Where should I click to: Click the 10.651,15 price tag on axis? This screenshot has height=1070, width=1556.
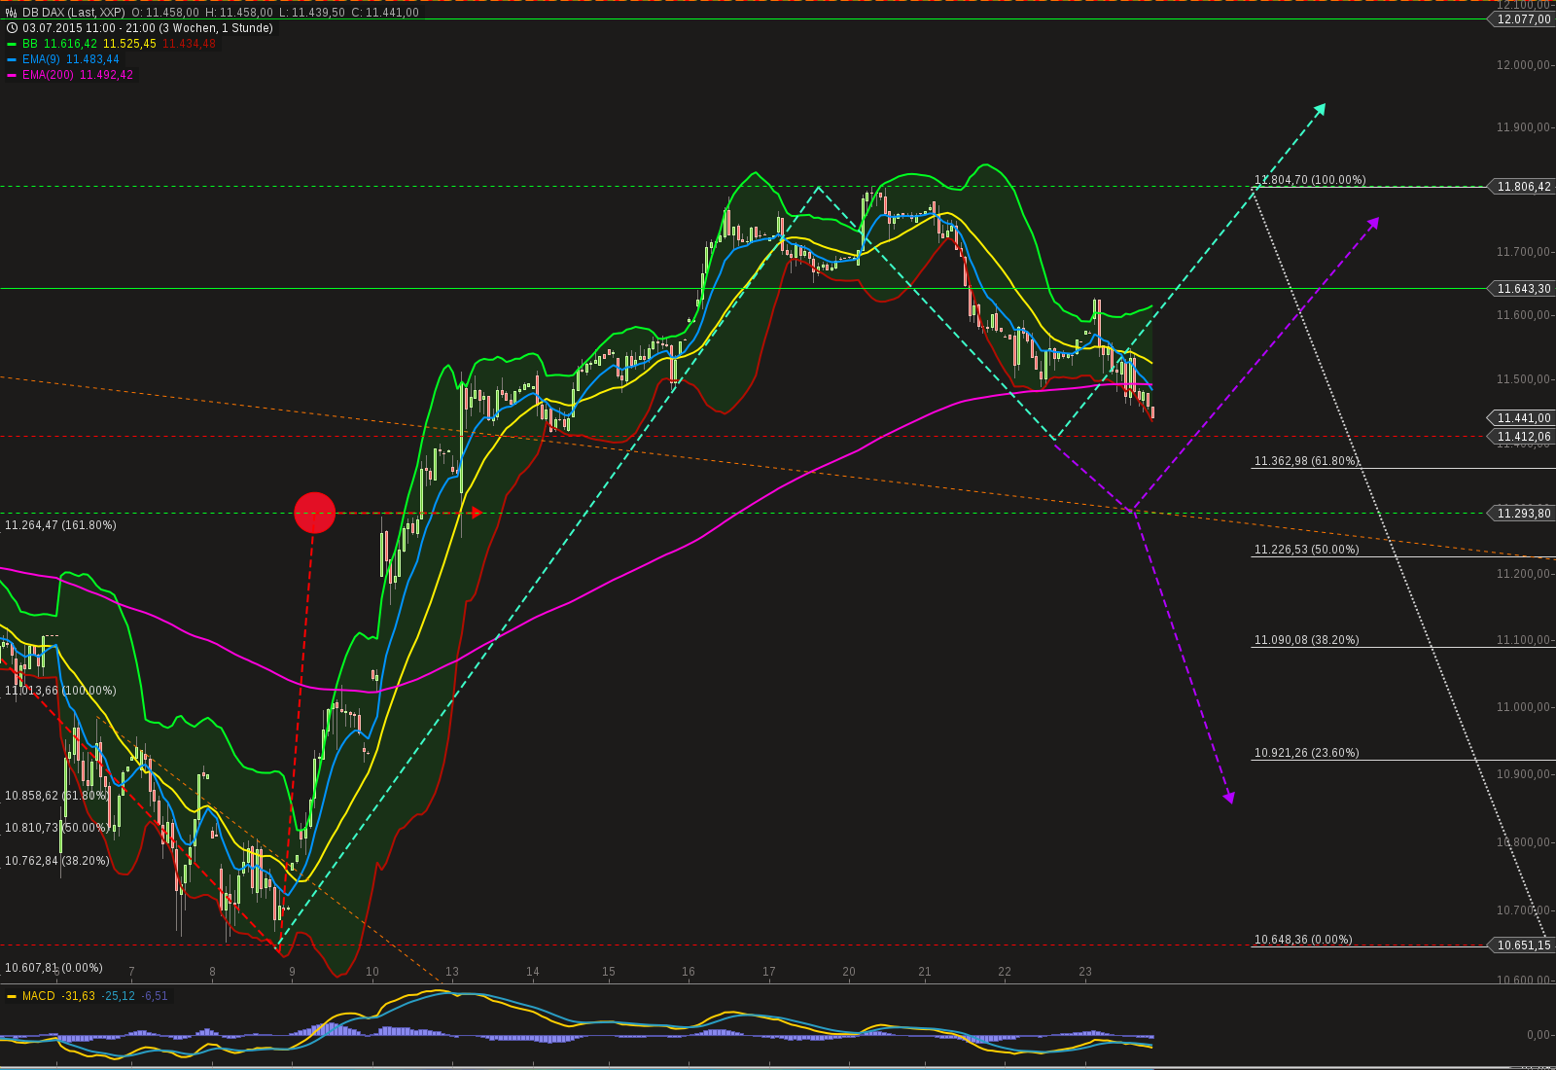click(x=1523, y=945)
